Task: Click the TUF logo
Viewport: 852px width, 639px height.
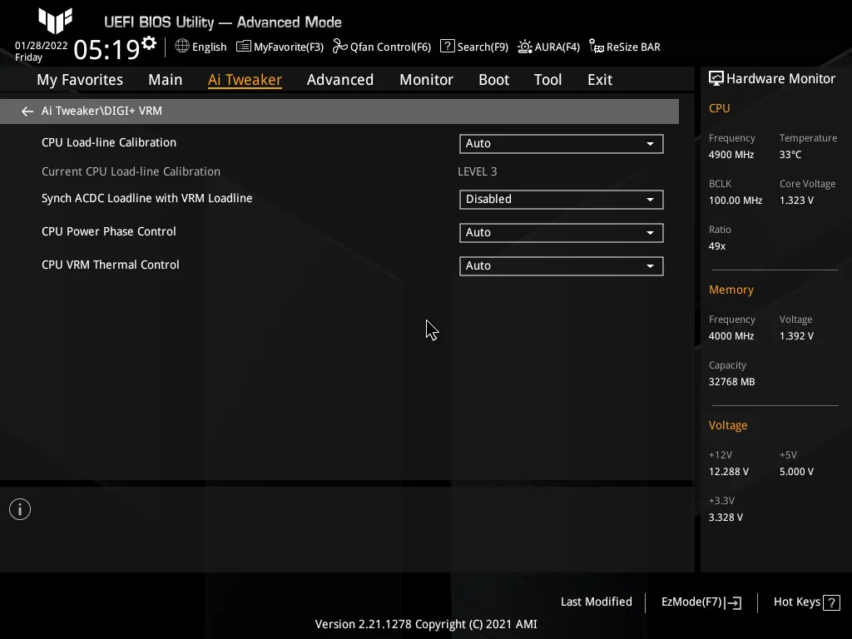Action: tap(56, 21)
